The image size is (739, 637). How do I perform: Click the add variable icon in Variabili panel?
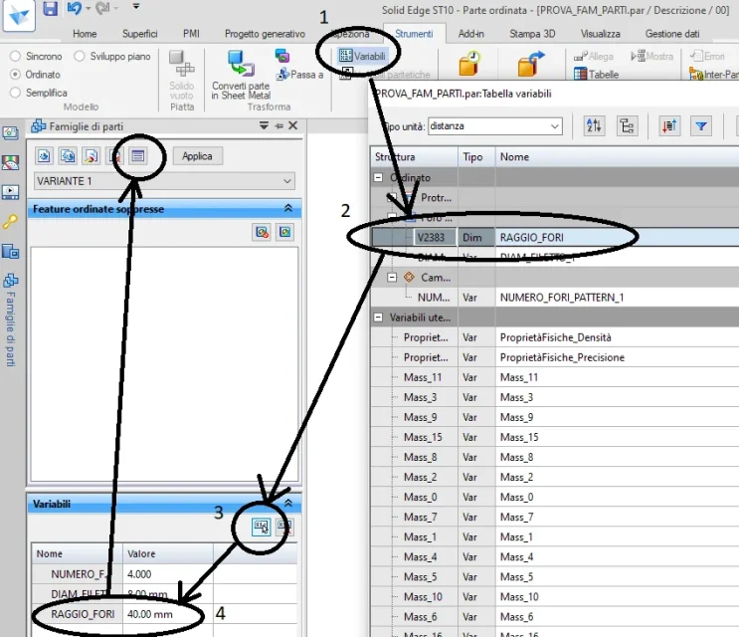(x=261, y=526)
